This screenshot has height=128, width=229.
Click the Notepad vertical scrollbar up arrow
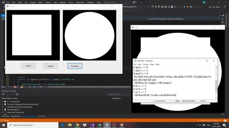tap(216, 67)
